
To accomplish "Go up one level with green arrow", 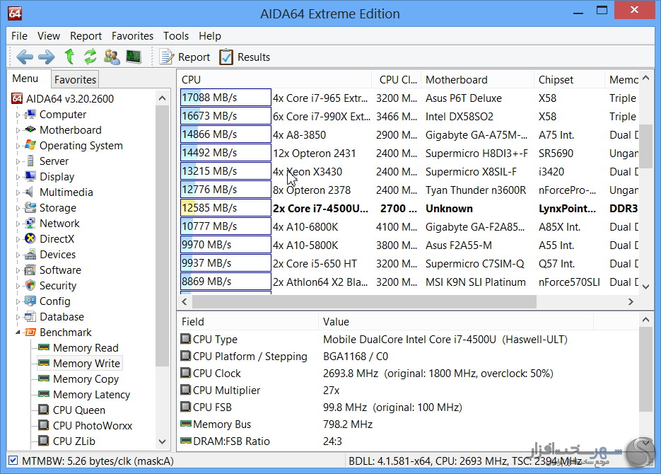I will [x=69, y=57].
